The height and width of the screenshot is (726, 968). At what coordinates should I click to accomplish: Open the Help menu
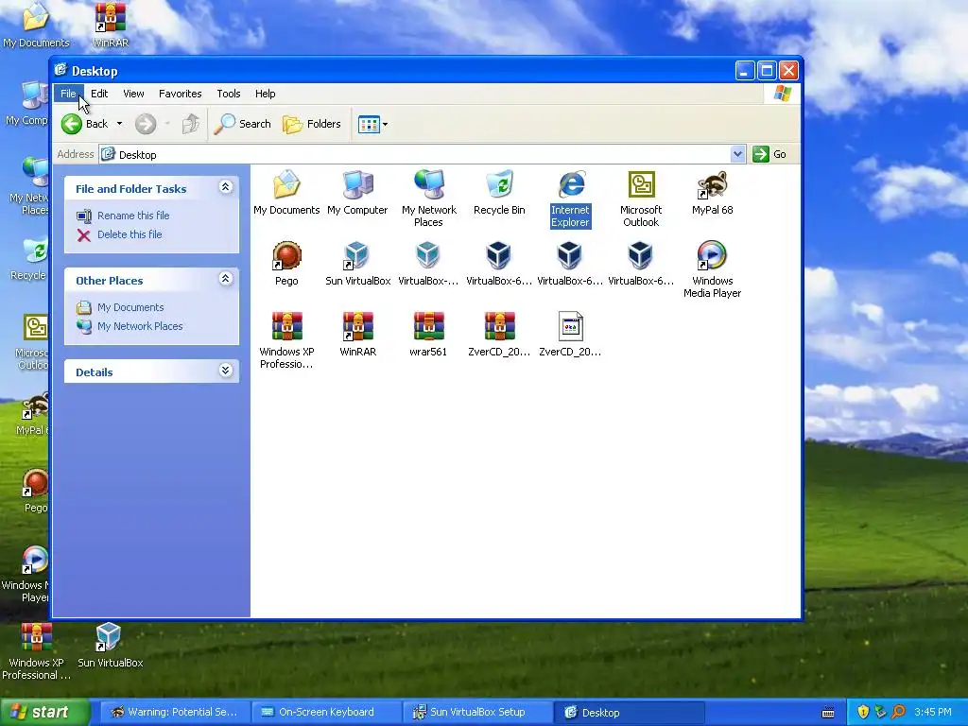(266, 94)
